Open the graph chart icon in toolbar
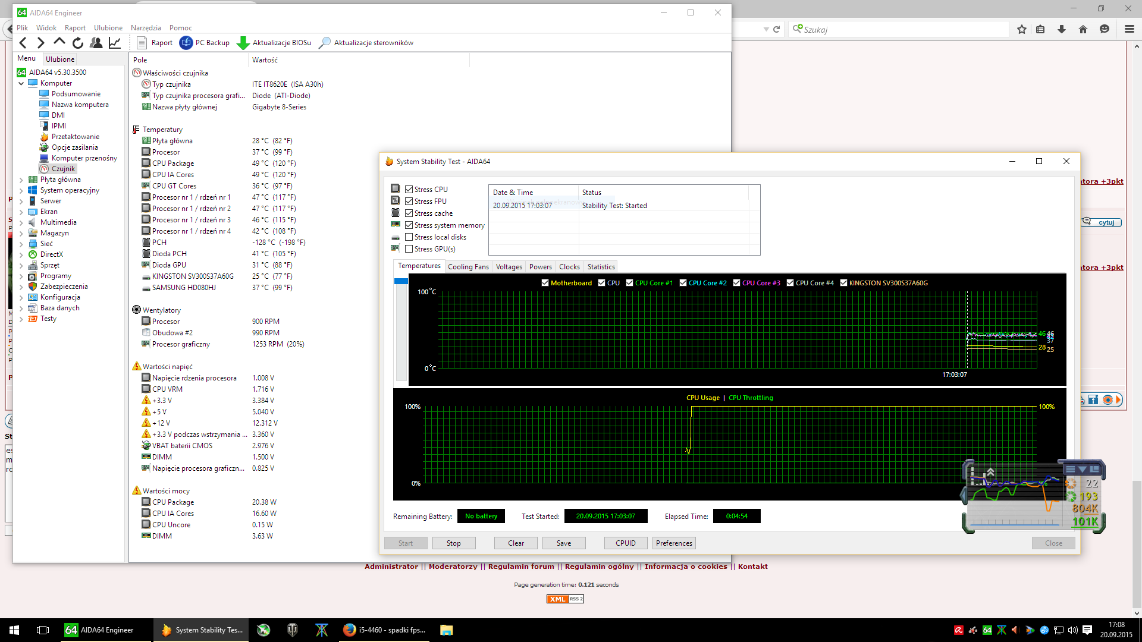The image size is (1142, 642). (115, 43)
